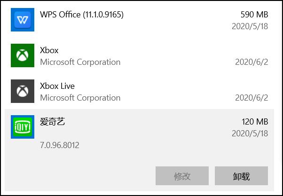Click the Xbox Live install date 2020/6/2

[x=252, y=98]
